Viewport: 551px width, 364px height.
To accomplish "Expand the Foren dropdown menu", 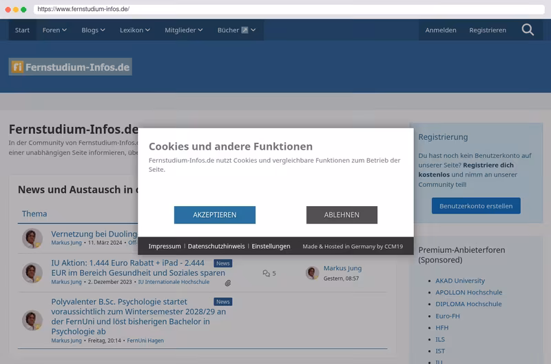I will (54, 30).
